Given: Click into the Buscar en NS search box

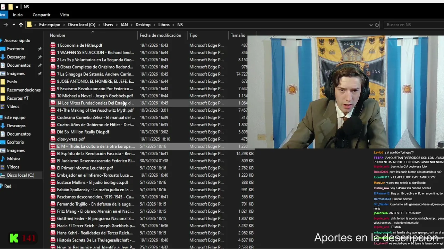Looking at the screenshot, I should 415,25.
